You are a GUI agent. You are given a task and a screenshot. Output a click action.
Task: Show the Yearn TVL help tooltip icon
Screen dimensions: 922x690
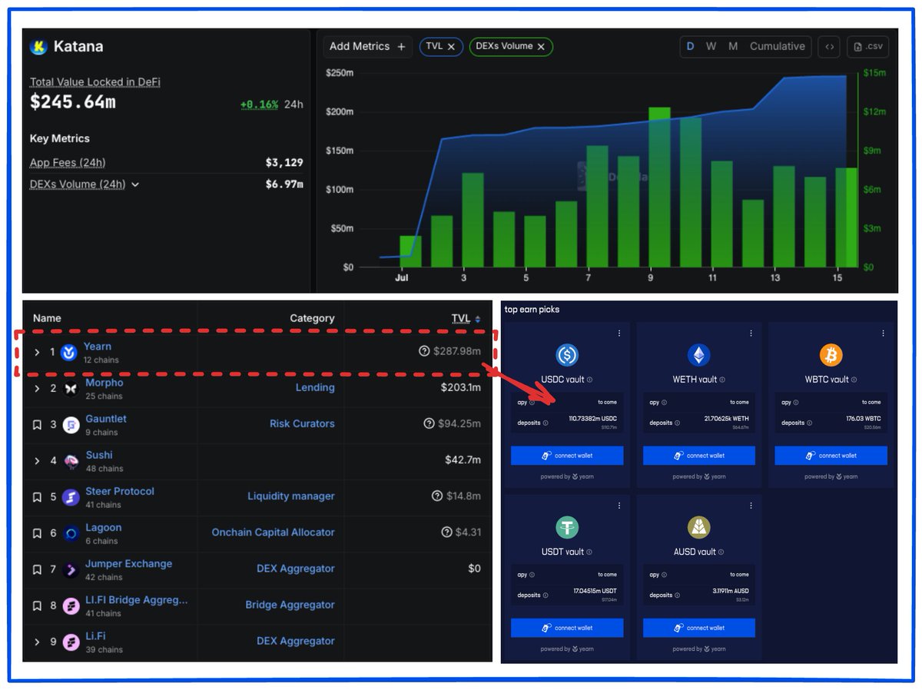coord(424,352)
